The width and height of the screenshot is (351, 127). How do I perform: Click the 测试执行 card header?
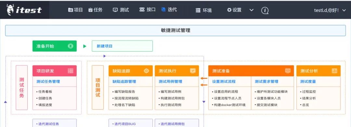176,71
